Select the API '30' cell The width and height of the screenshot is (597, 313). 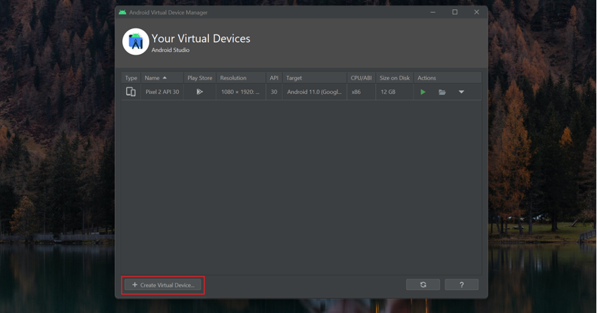tap(274, 92)
